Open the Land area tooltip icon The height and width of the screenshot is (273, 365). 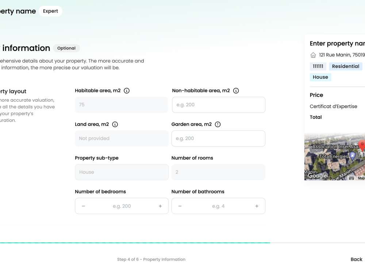(115, 124)
